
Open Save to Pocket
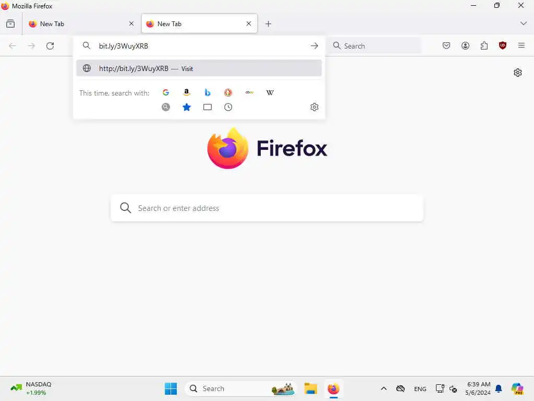(446, 45)
